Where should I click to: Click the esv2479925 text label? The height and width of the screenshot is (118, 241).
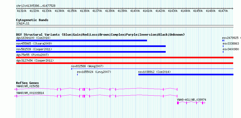[x=230, y=38]
